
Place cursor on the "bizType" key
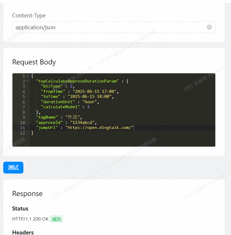pos(52,86)
